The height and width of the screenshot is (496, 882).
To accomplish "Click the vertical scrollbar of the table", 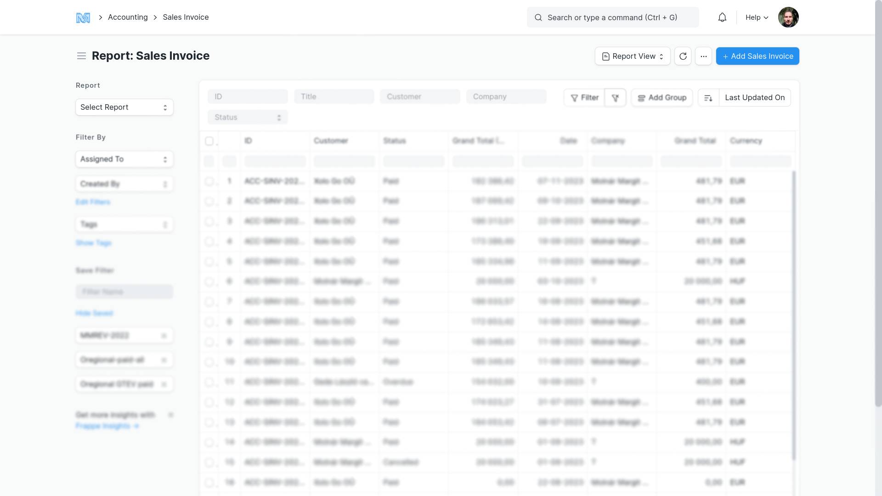I will [x=794, y=315].
